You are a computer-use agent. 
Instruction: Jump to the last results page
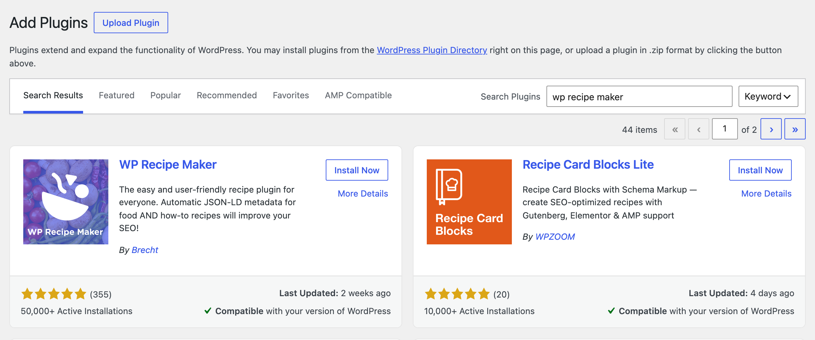[795, 129]
